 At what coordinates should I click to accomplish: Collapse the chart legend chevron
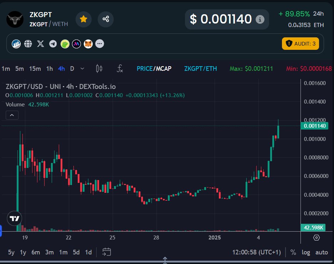point(12,115)
